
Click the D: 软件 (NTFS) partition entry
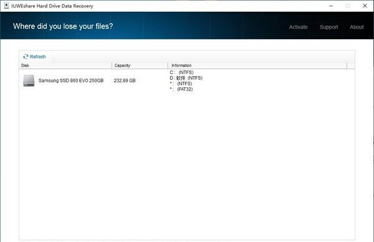[186, 78]
